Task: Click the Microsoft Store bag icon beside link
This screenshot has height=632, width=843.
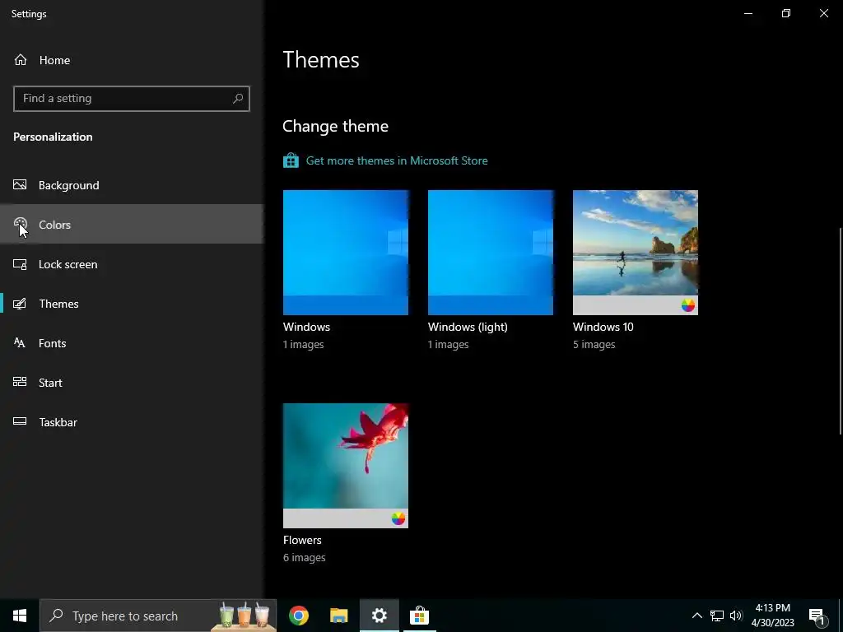Action: 291,160
